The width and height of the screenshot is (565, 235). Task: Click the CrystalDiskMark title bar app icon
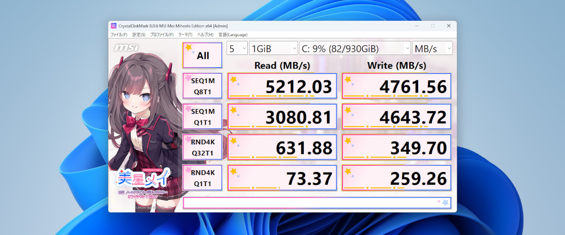pyautogui.click(x=113, y=25)
